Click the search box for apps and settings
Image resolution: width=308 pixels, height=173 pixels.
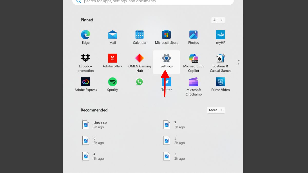[x=153, y=2]
